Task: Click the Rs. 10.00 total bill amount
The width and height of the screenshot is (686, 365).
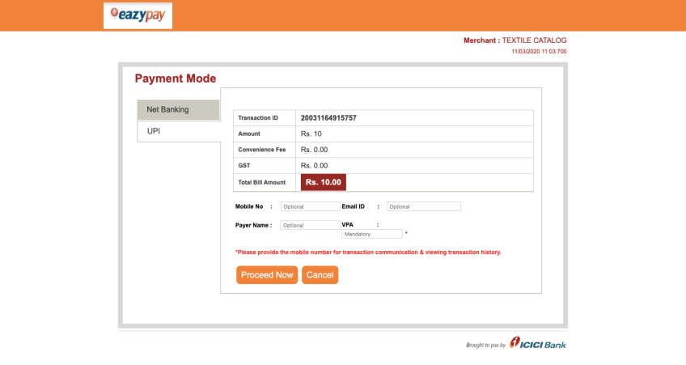Action: pyautogui.click(x=324, y=182)
